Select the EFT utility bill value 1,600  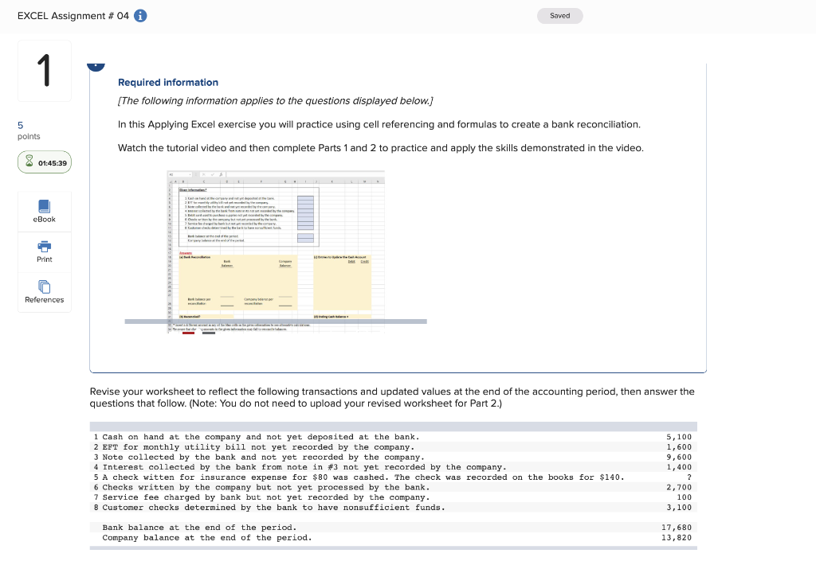(x=679, y=447)
